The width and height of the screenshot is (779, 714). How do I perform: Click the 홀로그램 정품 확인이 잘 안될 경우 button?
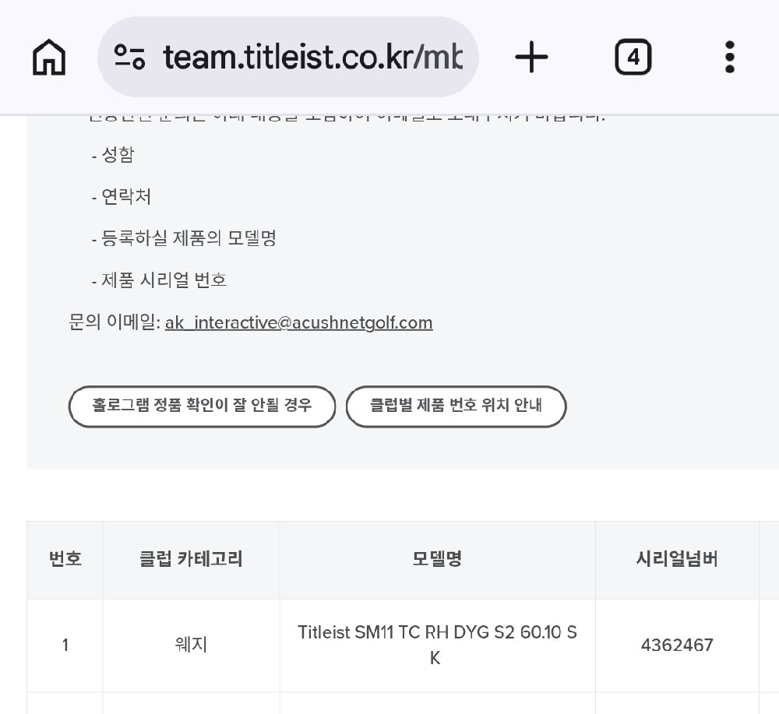click(202, 406)
